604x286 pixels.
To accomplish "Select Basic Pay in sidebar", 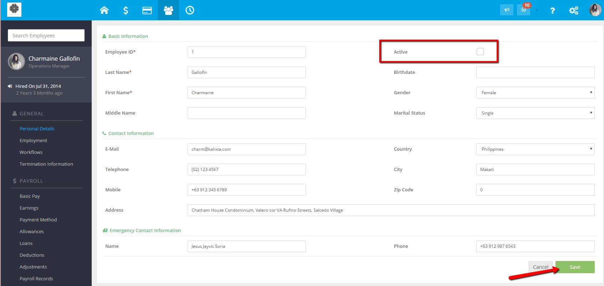I will 30,196.
